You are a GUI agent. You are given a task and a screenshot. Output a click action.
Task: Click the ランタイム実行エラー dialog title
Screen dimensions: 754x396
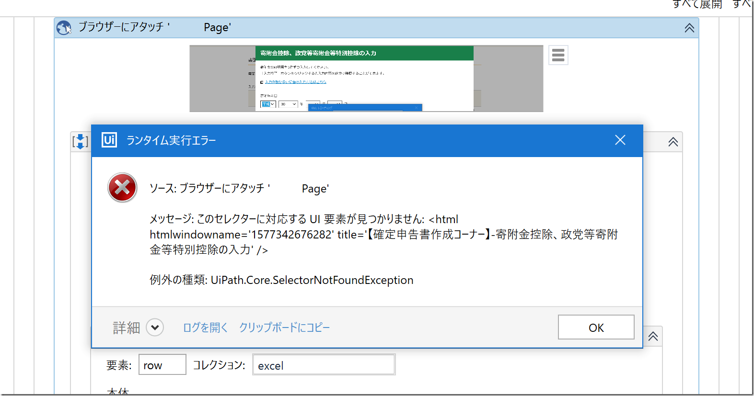coord(171,140)
